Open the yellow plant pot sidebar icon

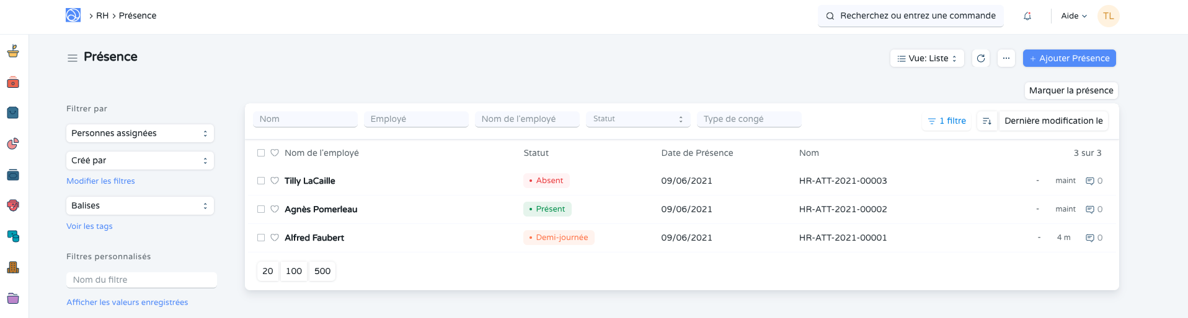[x=13, y=51]
